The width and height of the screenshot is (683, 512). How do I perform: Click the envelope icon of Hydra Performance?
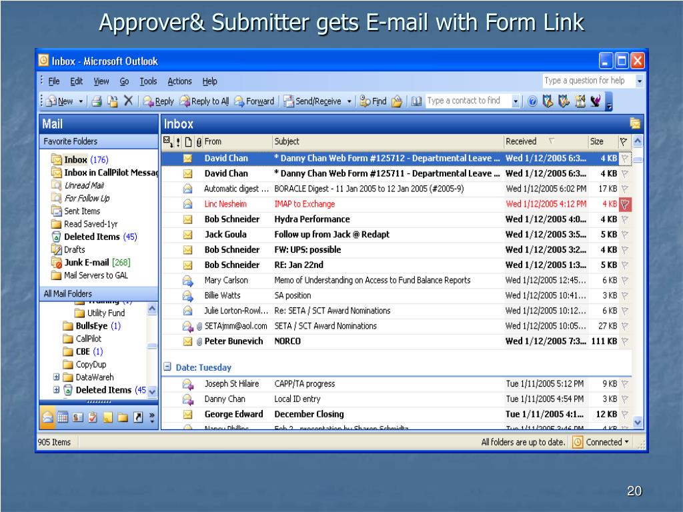187,219
